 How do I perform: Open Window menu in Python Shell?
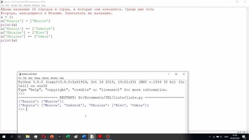point(54,78)
